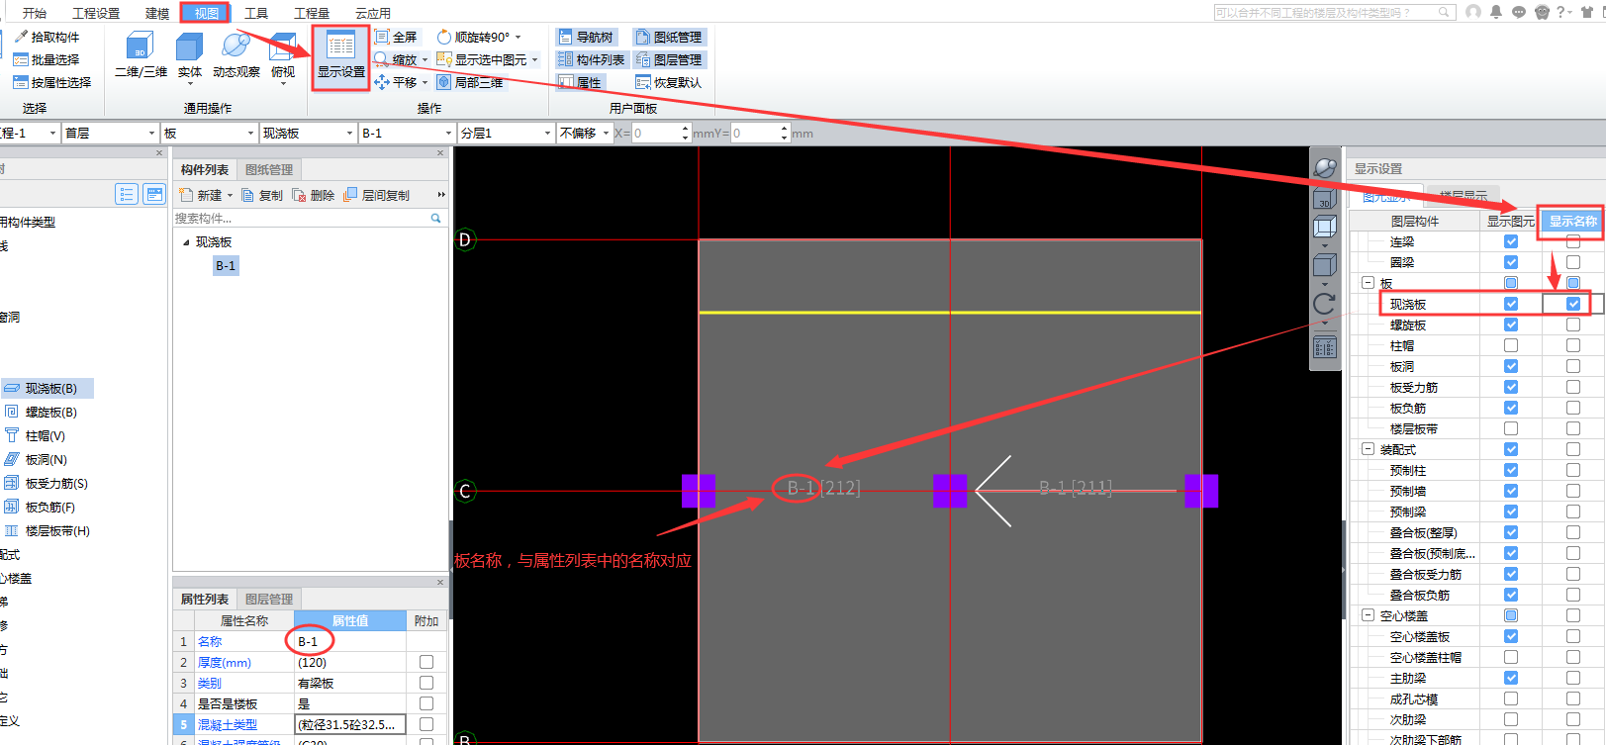
Task: Check the 附加 box for 厚度(mm) row
Action: click(x=426, y=662)
